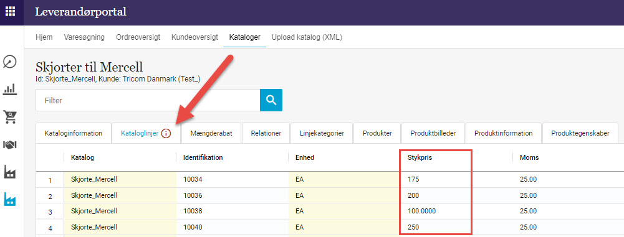This screenshot has height=237, width=624.
Task: Open Upload katalog (XML) menu item
Action: pyautogui.click(x=307, y=37)
